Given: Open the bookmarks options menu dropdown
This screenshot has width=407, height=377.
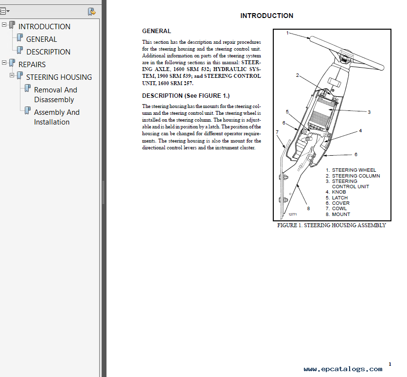Looking at the screenshot, I should (4, 11).
